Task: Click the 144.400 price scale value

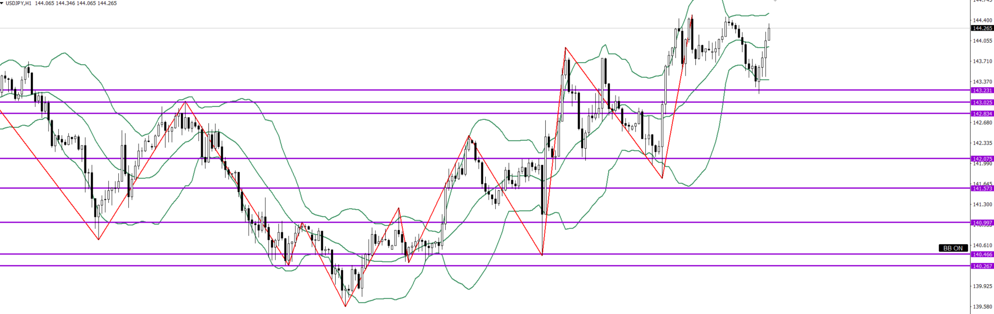Action: pyautogui.click(x=982, y=20)
